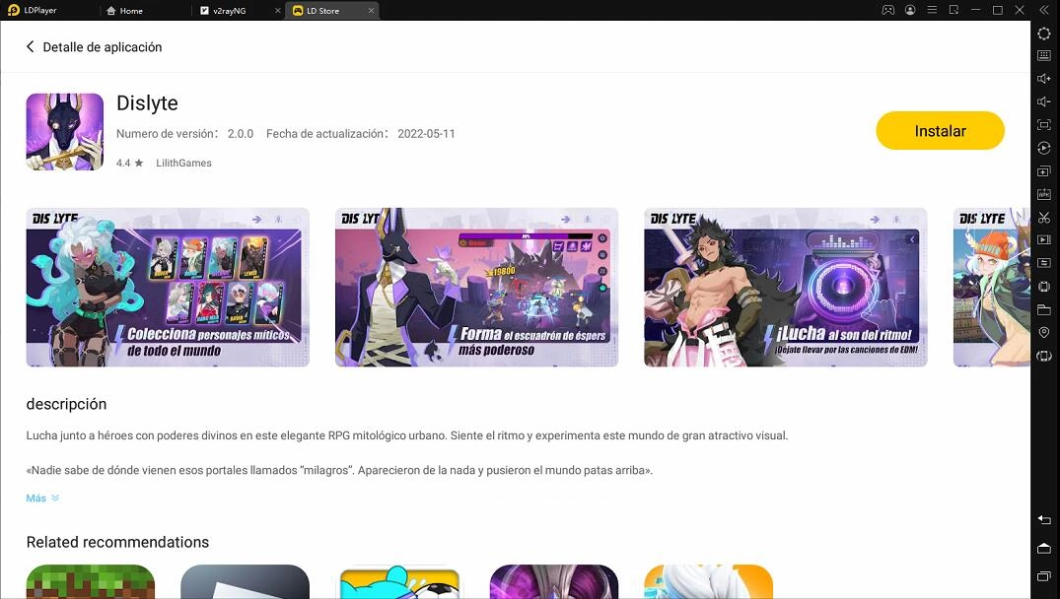Screen dimensions: 1060x599
Task: Open the recent apps button in the sidebar
Action: pyautogui.click(x=1044, y=576)
